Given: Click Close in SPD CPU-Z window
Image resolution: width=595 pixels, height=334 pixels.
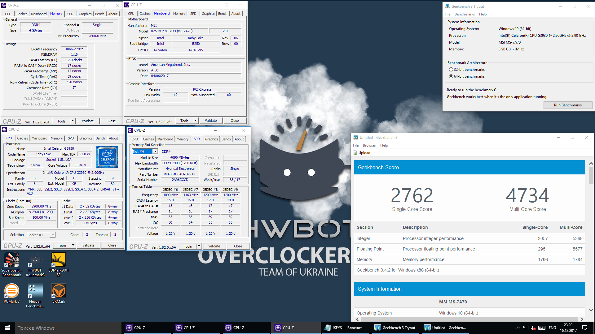Looking at the screenshot, I should pos(238,246).
